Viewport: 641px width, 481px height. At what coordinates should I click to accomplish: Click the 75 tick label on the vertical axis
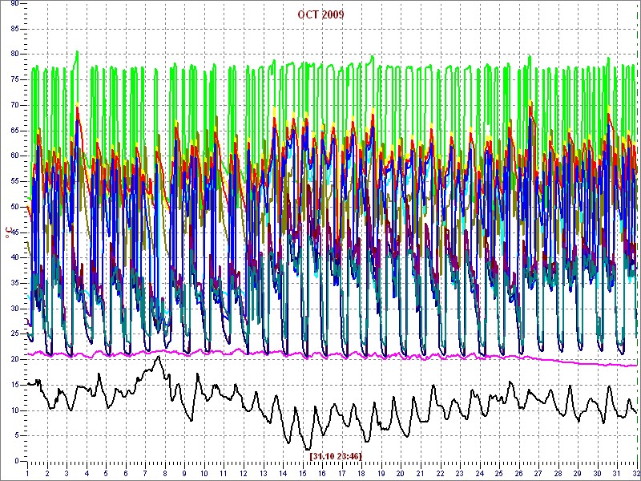[x=14, y=79]
